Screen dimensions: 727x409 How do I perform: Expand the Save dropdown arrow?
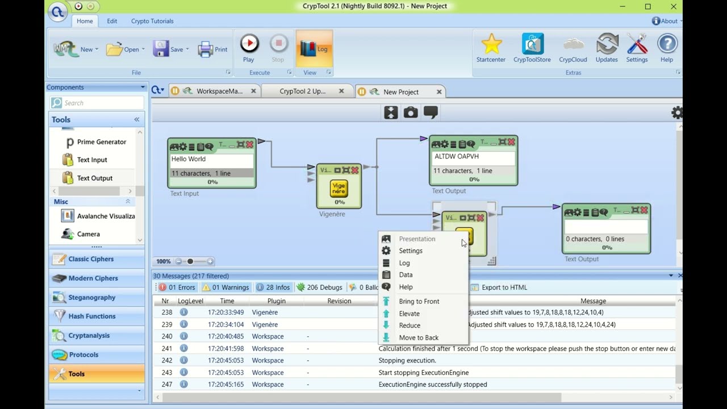[x=187, y=49]
